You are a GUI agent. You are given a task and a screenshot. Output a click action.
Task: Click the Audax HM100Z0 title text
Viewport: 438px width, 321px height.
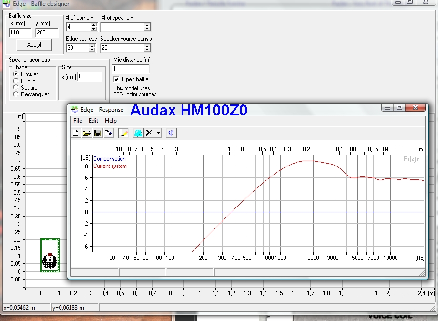click(x=189, y=110)
